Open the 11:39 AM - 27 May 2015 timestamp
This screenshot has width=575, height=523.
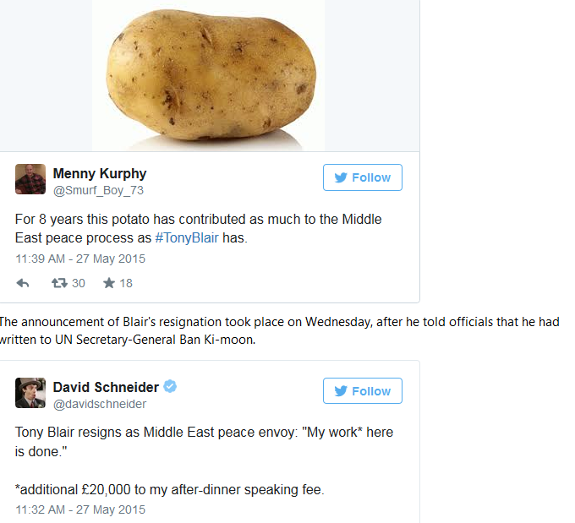(x=80, y=259)
